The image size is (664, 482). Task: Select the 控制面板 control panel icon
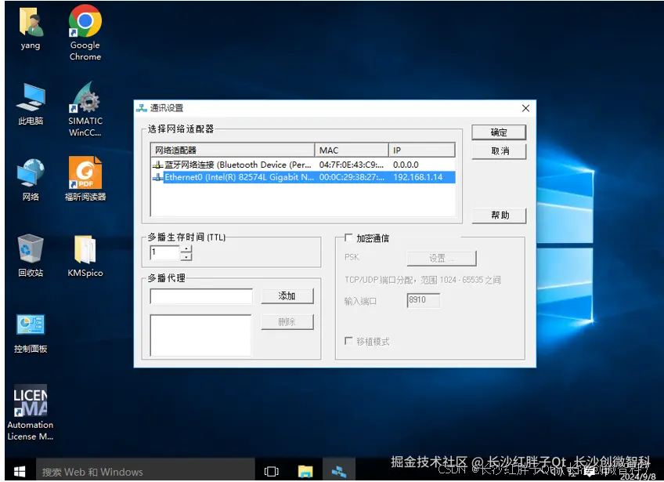[31, 334]
